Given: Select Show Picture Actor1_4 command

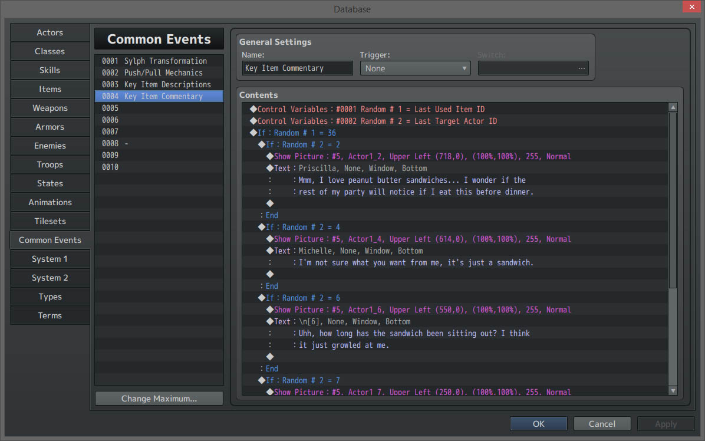Looking at the screenshot, I should (x=455, y=239).
